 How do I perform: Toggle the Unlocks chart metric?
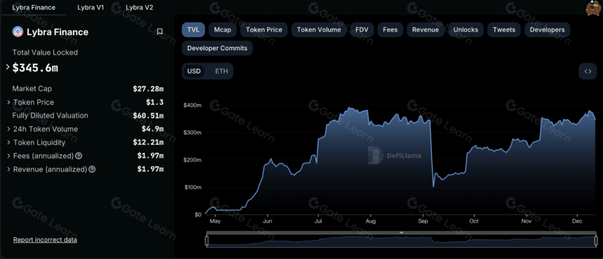pyautogui.click(x=466, y=29)
